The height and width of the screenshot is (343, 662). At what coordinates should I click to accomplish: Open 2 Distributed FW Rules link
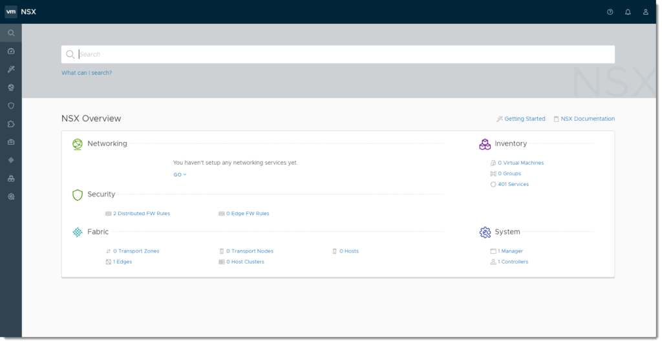coord(142,213)
